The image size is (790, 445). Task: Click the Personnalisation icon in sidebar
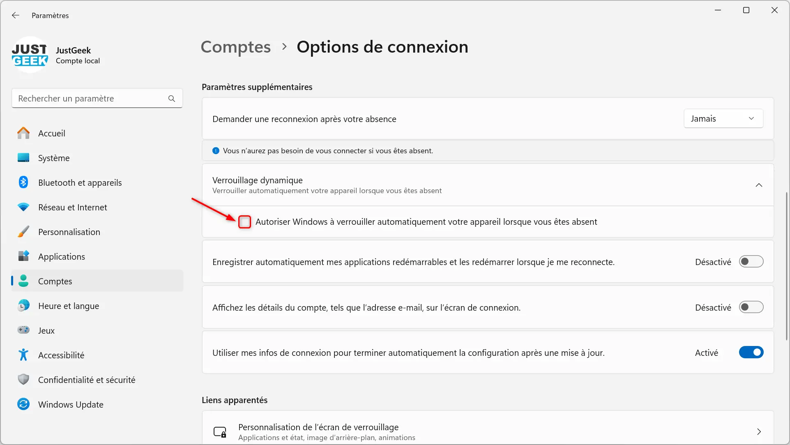(23, 232)
